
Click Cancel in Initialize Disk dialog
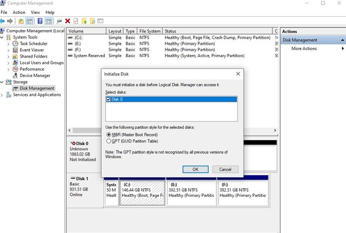coord(225,169)
